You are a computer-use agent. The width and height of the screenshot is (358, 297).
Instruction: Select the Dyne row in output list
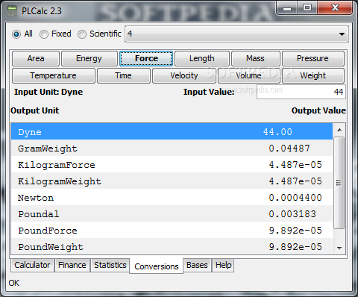click(172, 131)
